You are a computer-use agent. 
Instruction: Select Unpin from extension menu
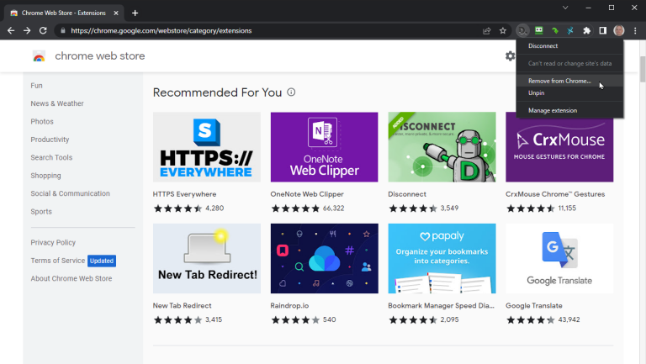pyautogui.click(x=569, y=92)
